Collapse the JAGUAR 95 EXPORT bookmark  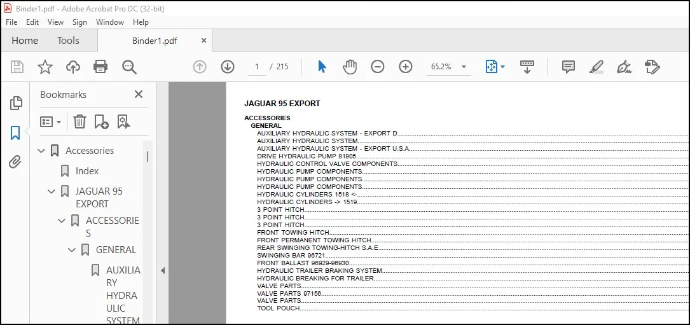52,191
